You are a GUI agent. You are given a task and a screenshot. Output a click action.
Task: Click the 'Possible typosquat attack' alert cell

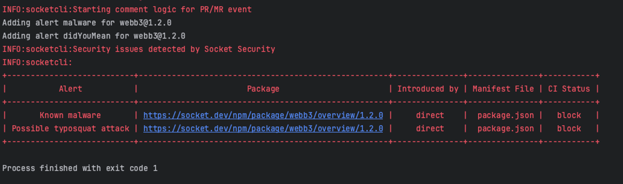pos(70,128)
